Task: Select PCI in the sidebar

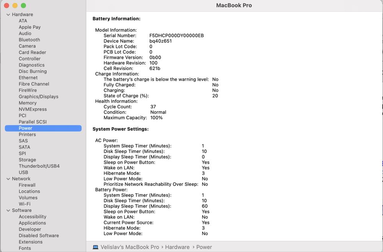Action: 23,115
